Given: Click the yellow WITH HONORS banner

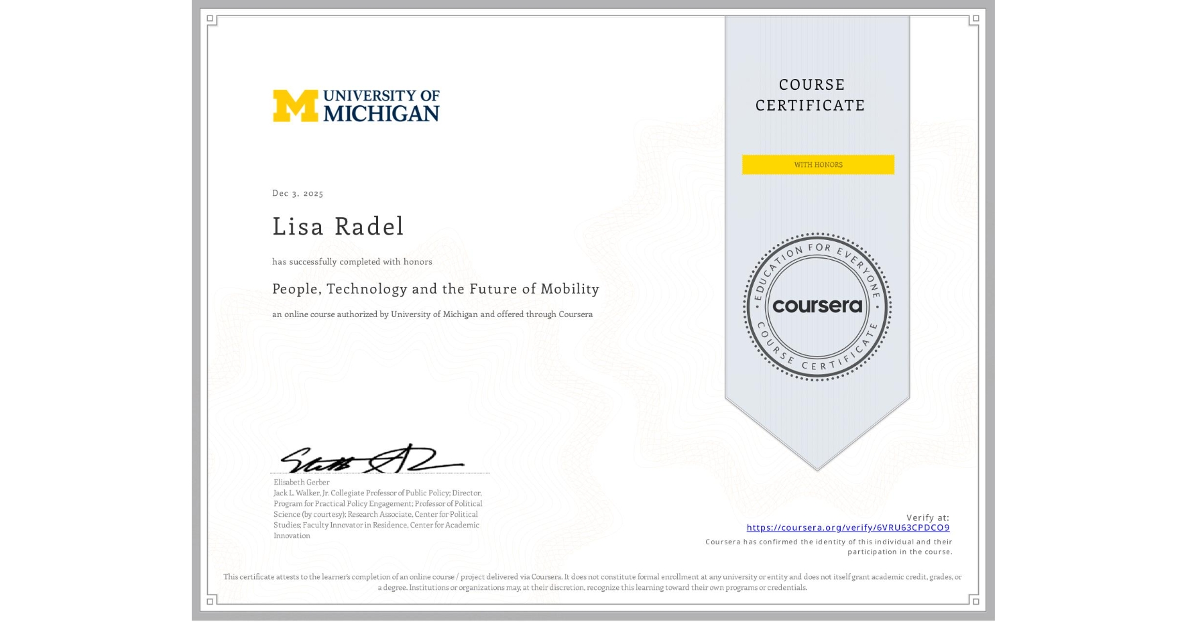Looking at the screenshot, I should [818, 165].
